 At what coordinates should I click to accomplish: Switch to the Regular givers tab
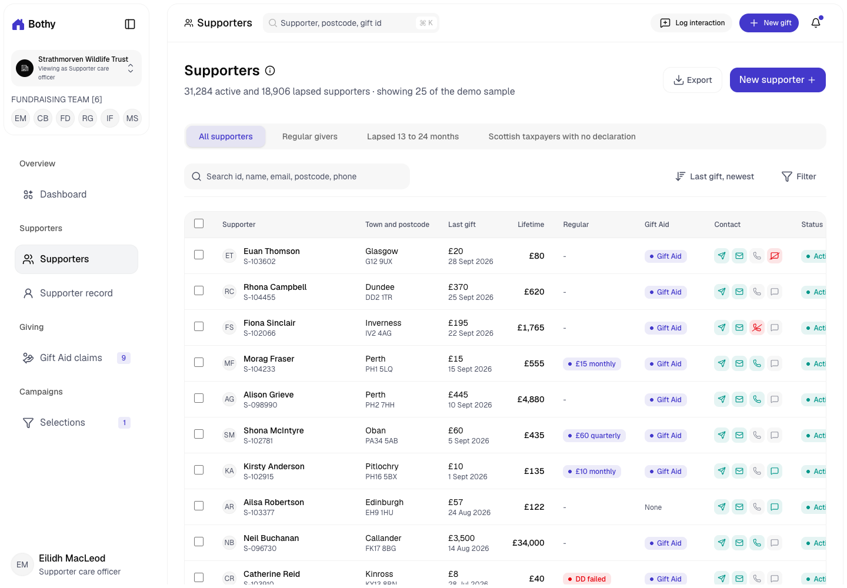tap(310, 136)
